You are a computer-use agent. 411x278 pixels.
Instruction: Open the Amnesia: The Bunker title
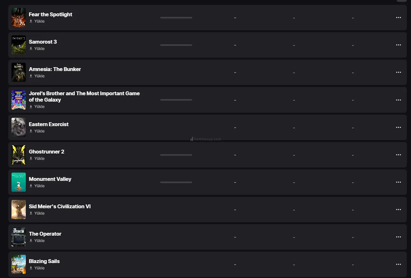tap(55, 69)
